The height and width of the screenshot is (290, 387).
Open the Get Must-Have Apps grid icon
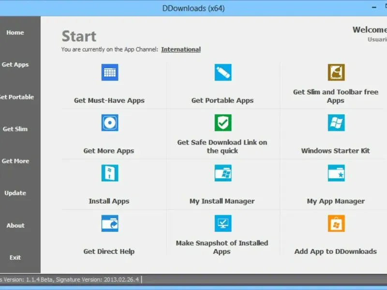coord(110,72)
